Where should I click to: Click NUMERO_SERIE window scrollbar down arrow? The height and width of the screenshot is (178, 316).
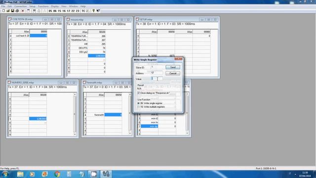click(x=75, y=134)
